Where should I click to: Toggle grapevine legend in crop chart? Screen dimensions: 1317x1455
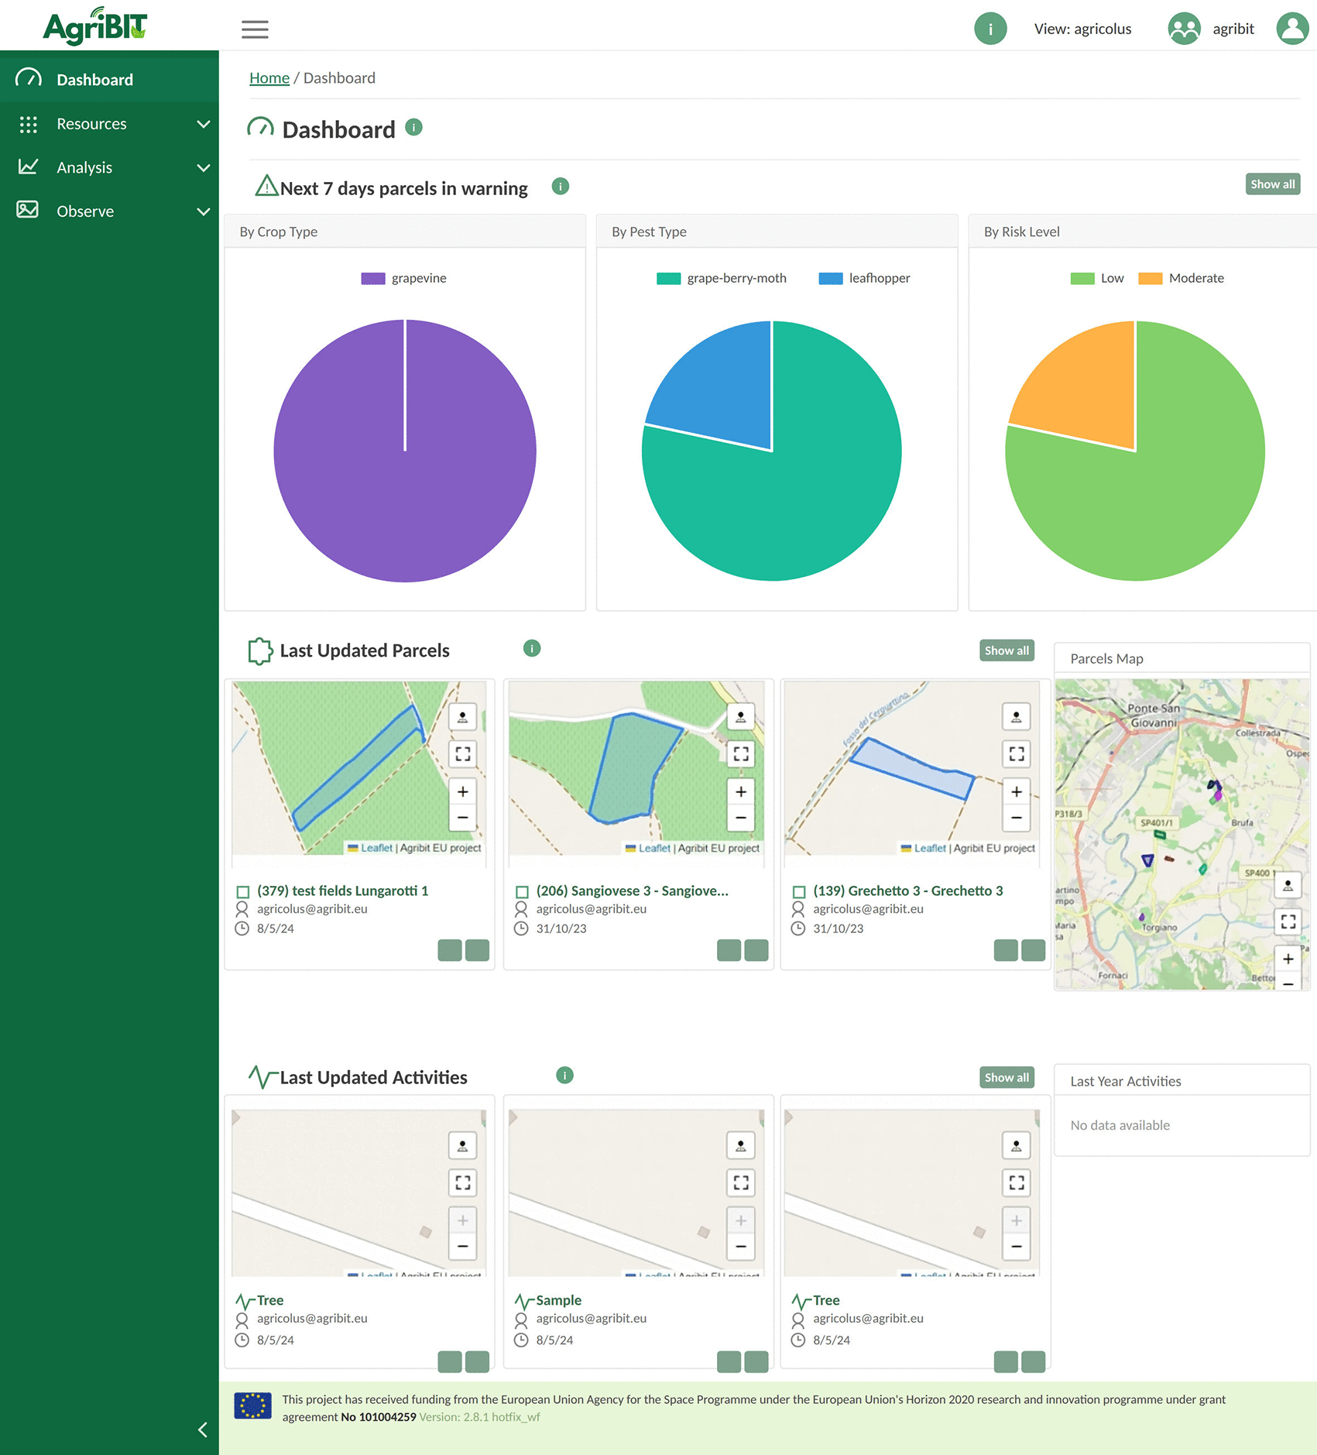[404, 279]
